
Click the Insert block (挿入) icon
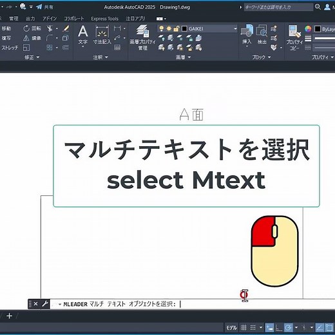click(x=247, y=34)
